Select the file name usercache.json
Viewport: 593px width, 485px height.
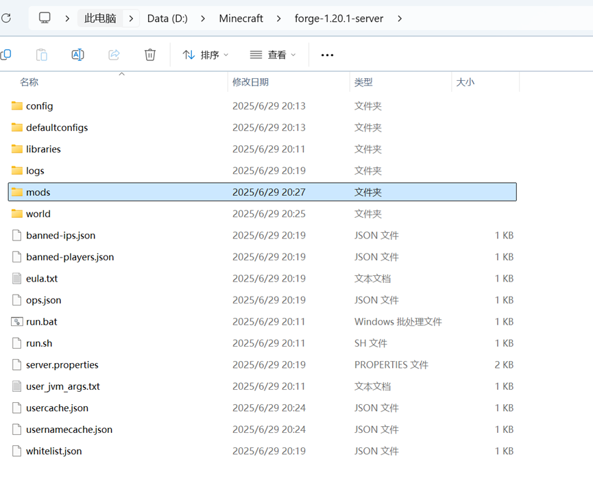(57, 408)
